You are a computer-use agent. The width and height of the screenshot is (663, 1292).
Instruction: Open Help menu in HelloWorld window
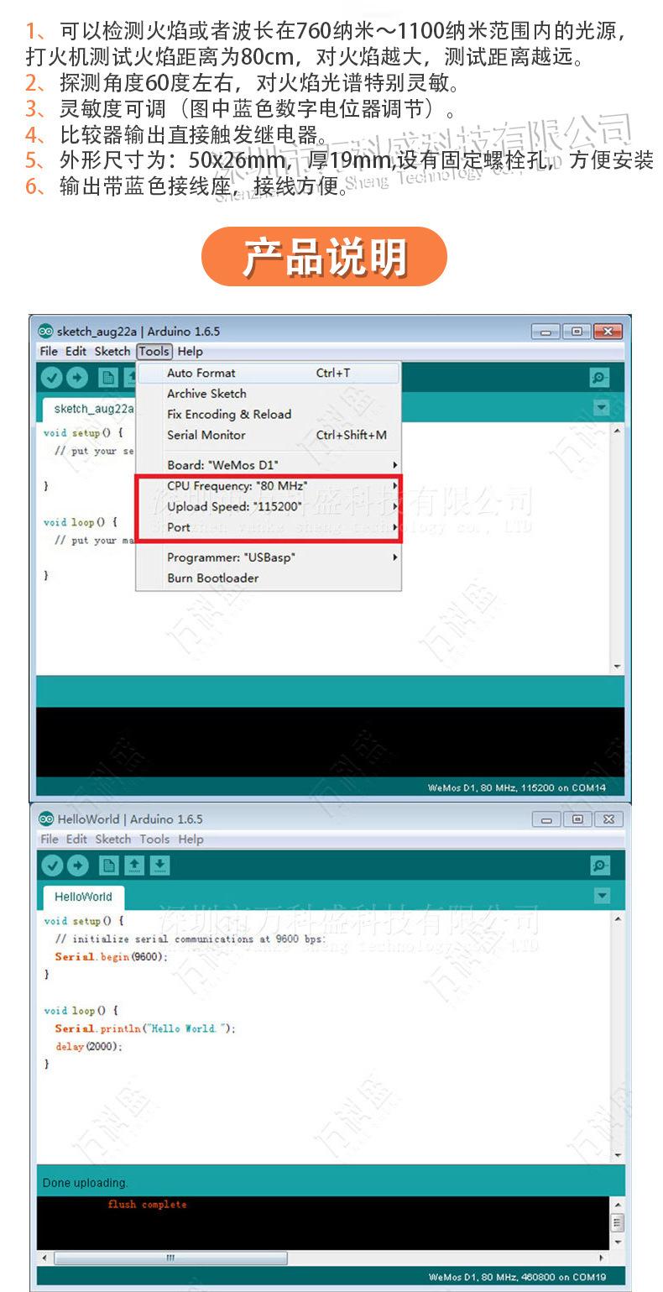[191, 839]
